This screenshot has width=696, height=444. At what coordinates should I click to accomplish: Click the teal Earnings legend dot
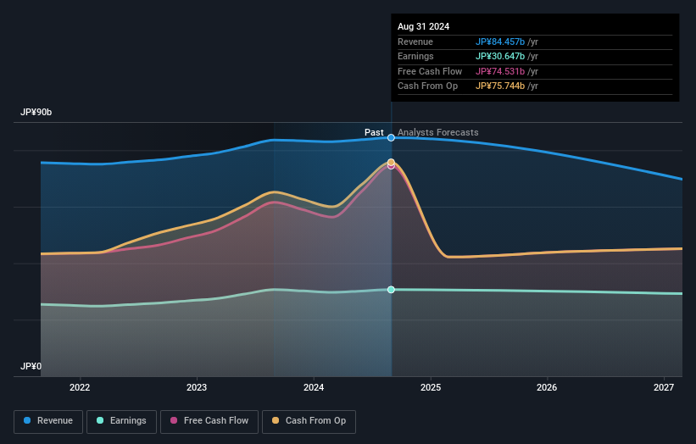click(100, 420)
